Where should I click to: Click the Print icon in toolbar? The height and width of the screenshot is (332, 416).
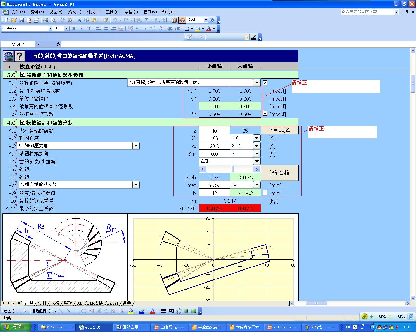46,20
